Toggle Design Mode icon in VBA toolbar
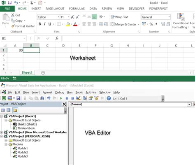Viewport: 195px width, 165px height. point(78,98)
